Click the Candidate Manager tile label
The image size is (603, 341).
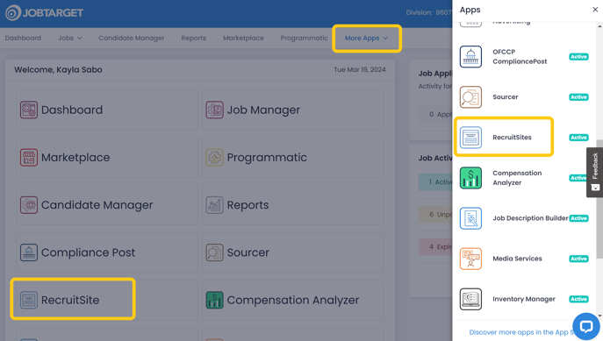coord(97,205)
